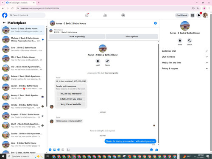
Task: Open the Facebook logo home link
Action: coord(5,15)
